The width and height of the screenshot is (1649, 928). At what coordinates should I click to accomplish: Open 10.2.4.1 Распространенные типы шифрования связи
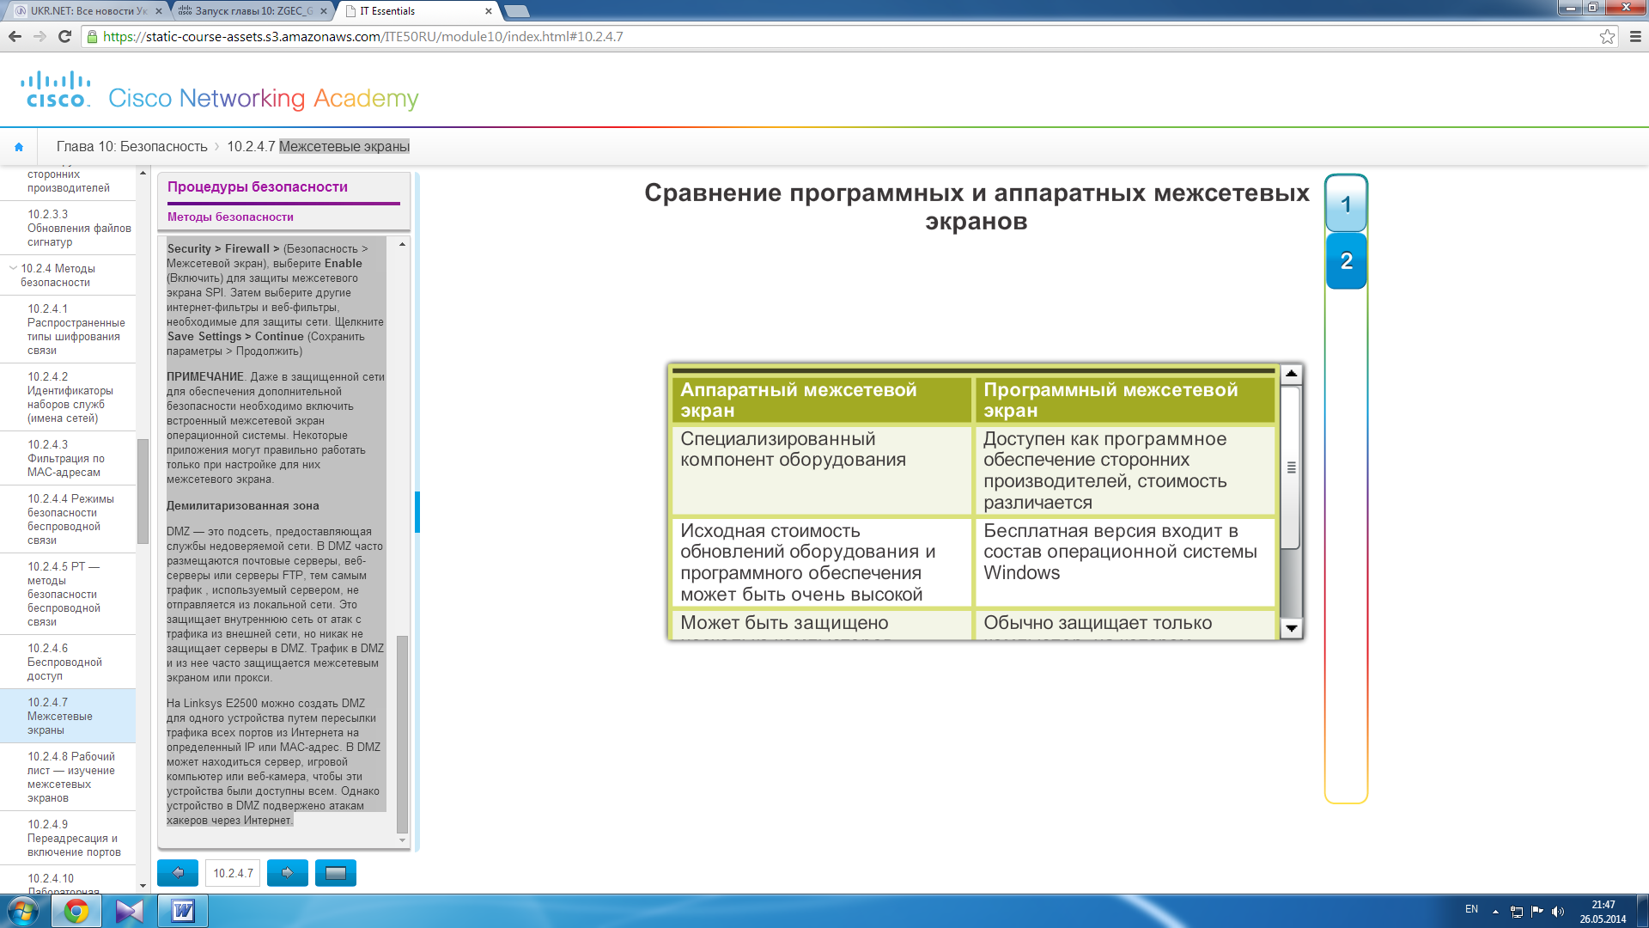click(x=68, y=329)
